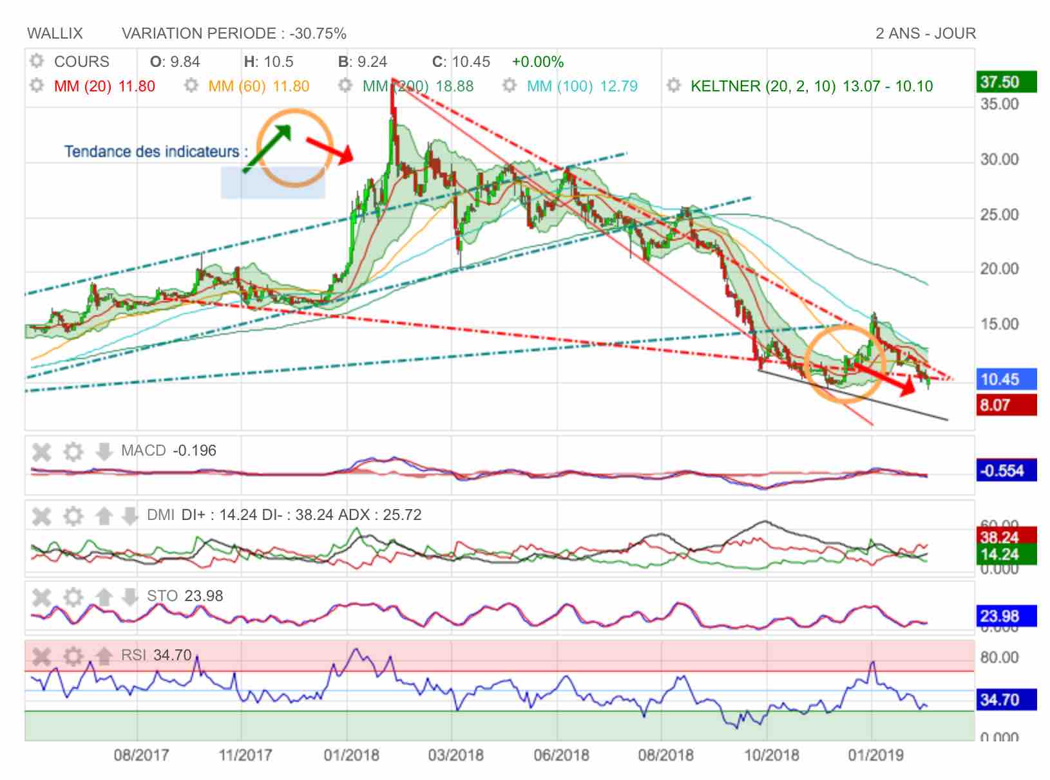
Task: Move the STO panel up
Action: [104, 597]
